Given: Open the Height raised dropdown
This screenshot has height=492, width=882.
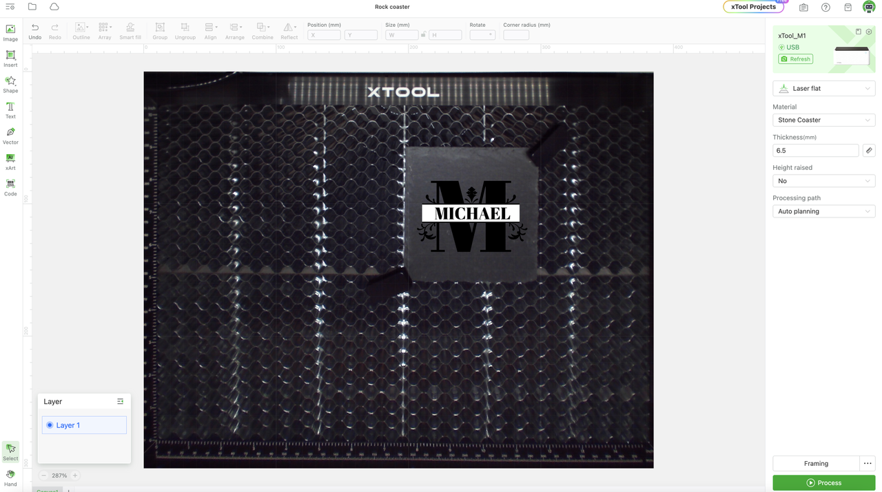Looking at the screenshot, I should click(824, 181).
